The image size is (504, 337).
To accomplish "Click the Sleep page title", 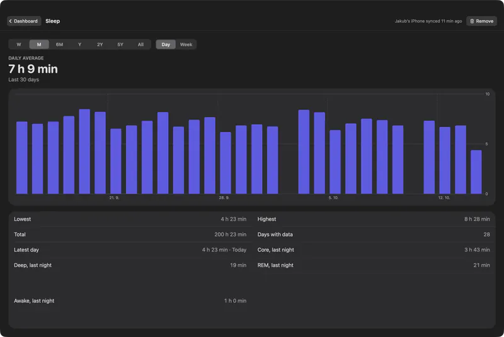I will [x=53, y=21].
